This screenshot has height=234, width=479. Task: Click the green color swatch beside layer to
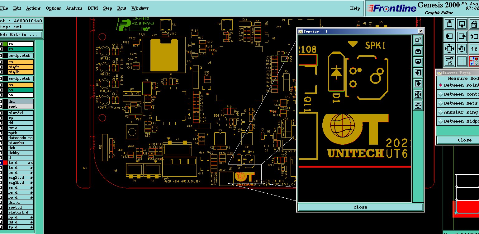pos(5,44)
